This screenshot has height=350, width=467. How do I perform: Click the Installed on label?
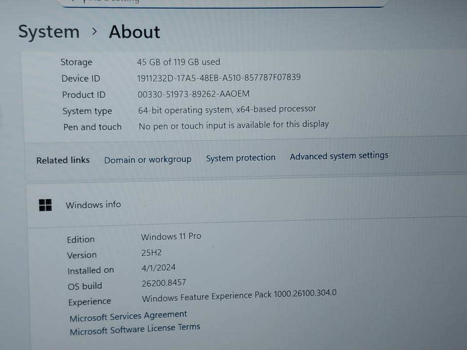(91, 271)
